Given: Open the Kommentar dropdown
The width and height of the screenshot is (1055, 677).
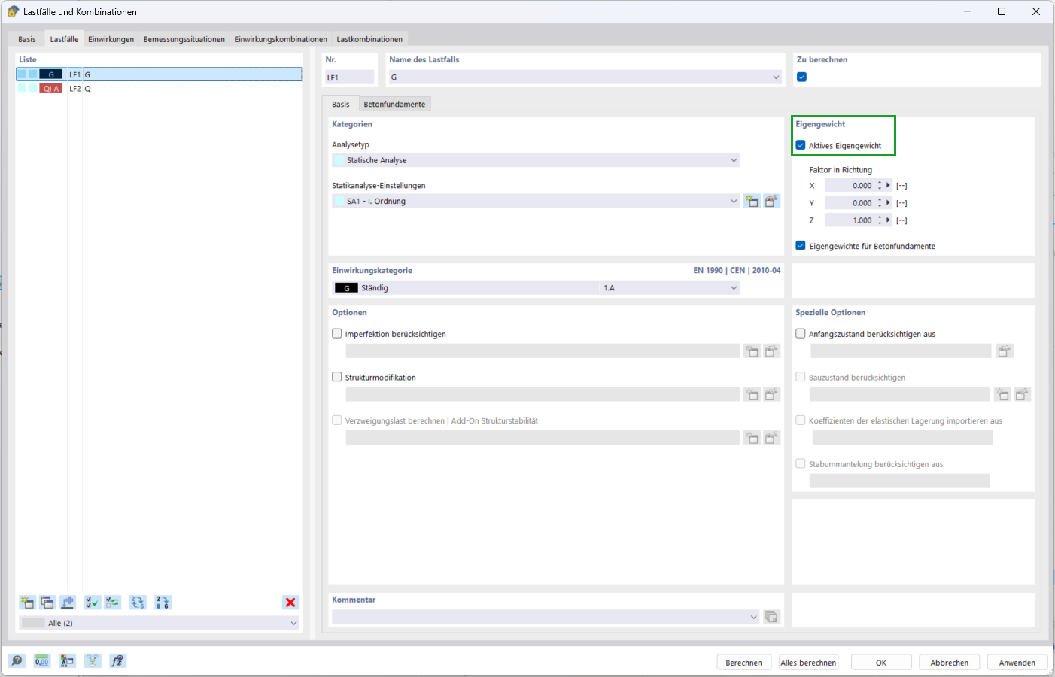Looking at the screenshot, I should point(754,617).
